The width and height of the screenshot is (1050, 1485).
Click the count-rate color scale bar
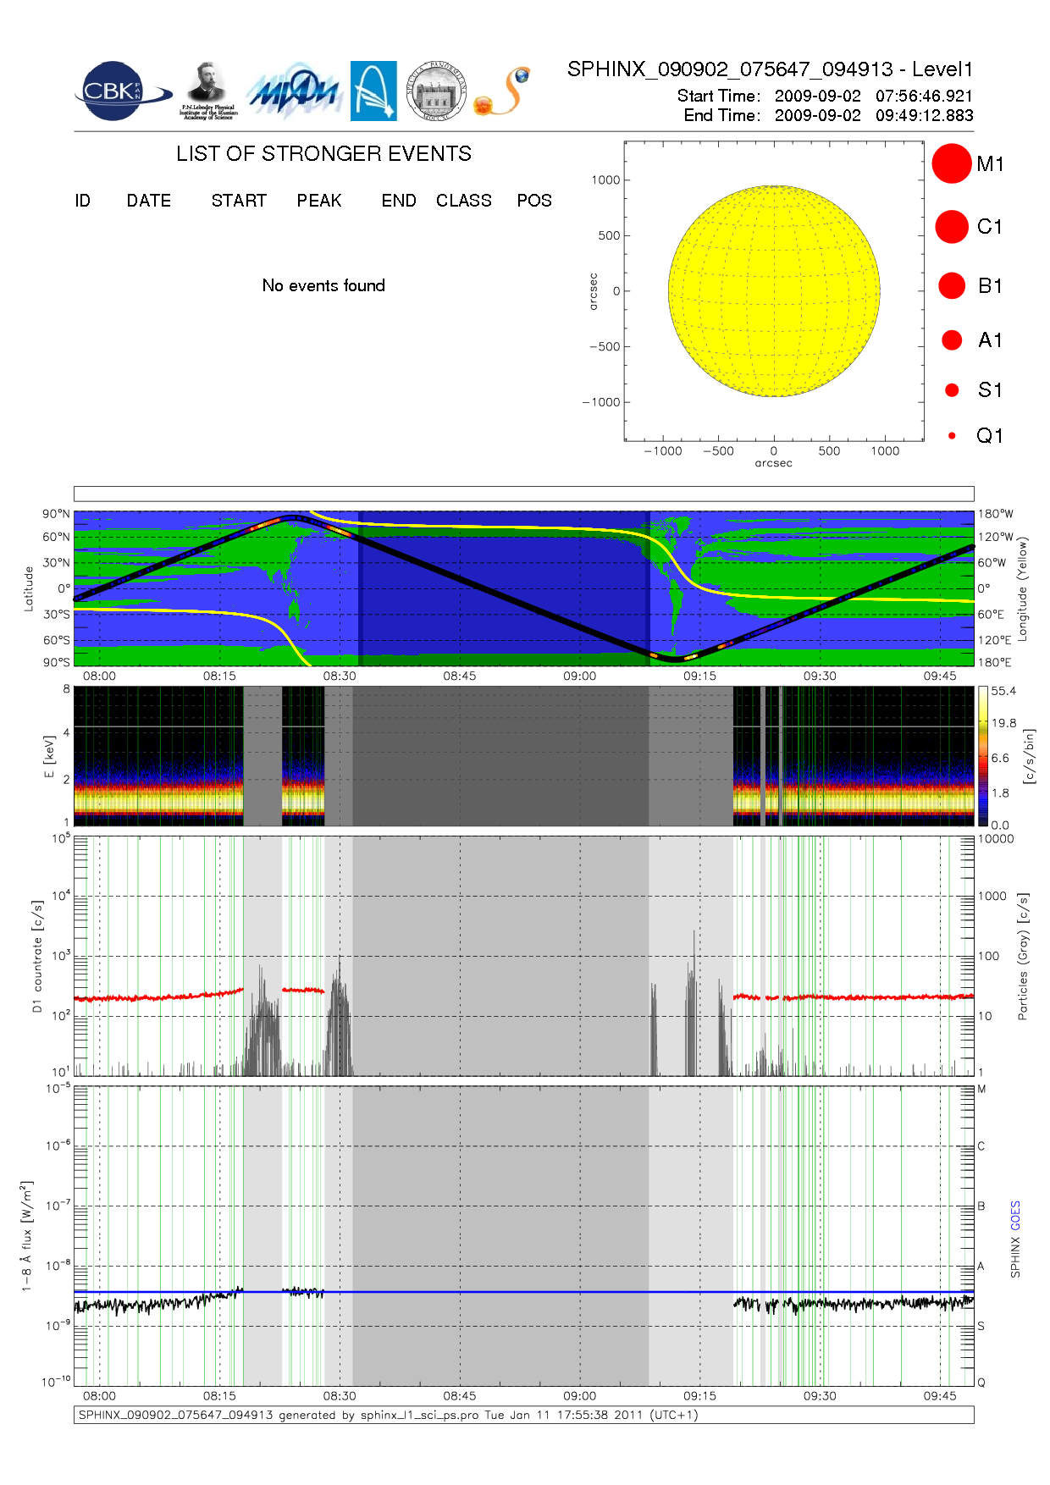point(982,756)
